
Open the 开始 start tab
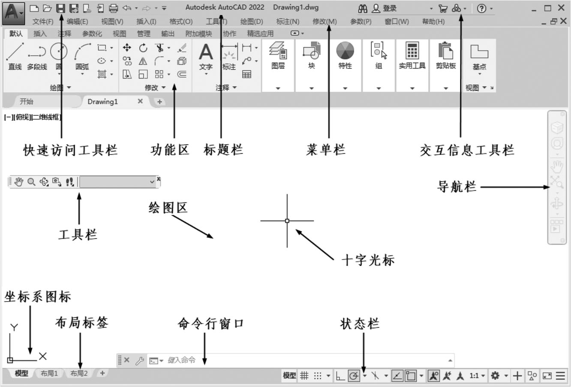pos(26,102)
